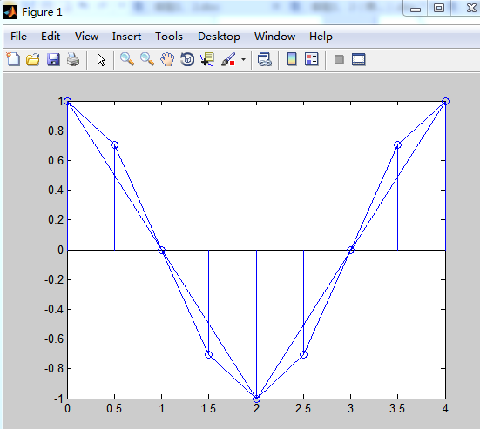Screen dimensions: 480x429
Task: Open file with the folder icon
Action: point(33,59)
